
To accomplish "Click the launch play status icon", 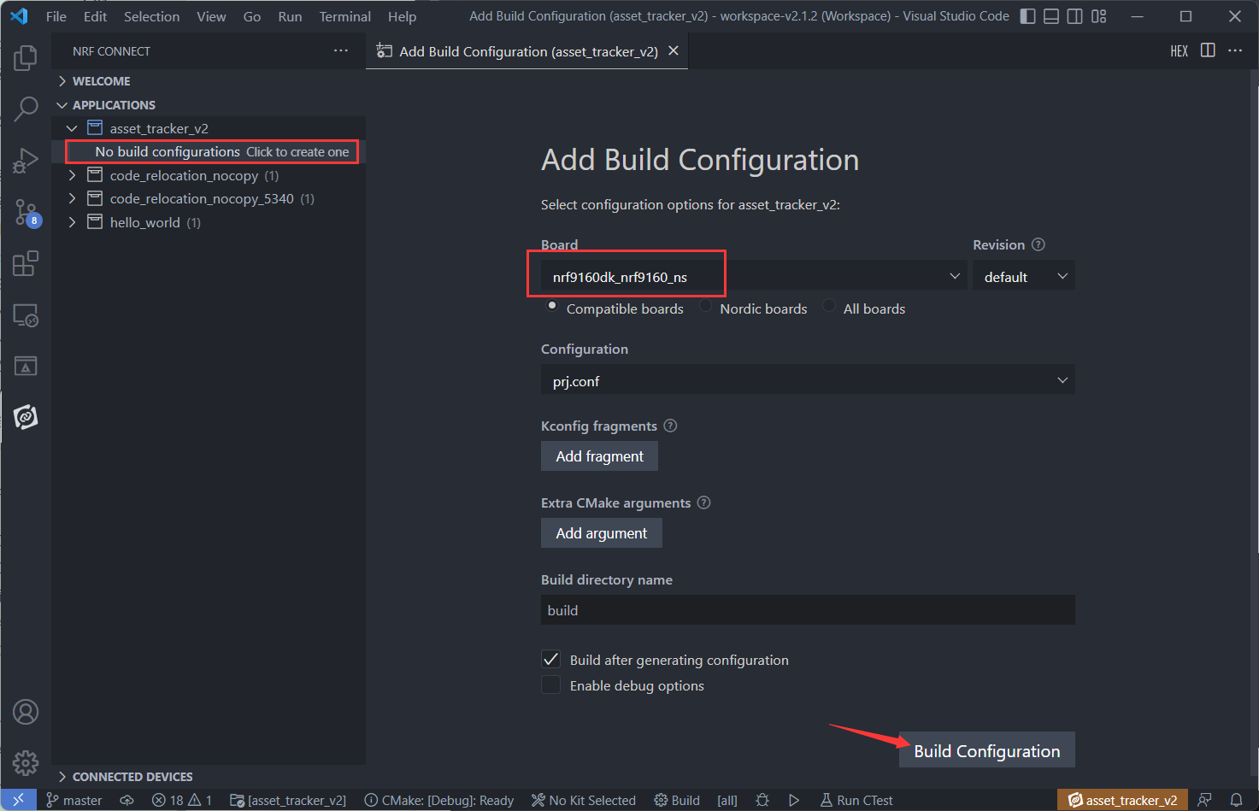I will click(794, 800).
